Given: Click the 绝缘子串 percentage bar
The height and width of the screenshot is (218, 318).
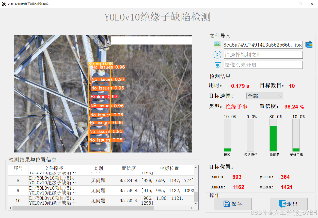Looking at the screenshot, I should coord(296,135).
